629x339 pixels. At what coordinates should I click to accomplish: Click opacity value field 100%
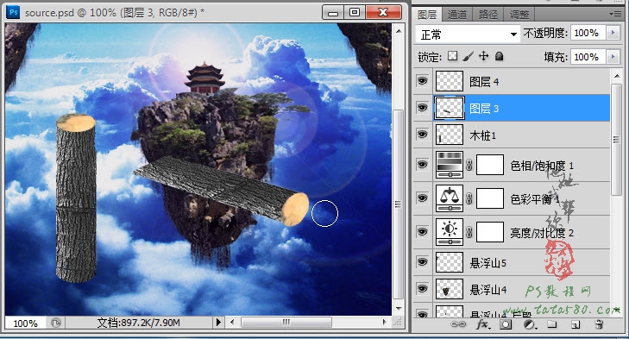[x=588, y=33]
